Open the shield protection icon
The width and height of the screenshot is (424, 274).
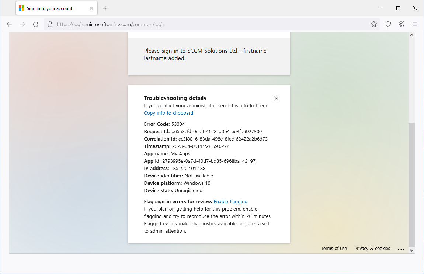click(x=388, y=24)
